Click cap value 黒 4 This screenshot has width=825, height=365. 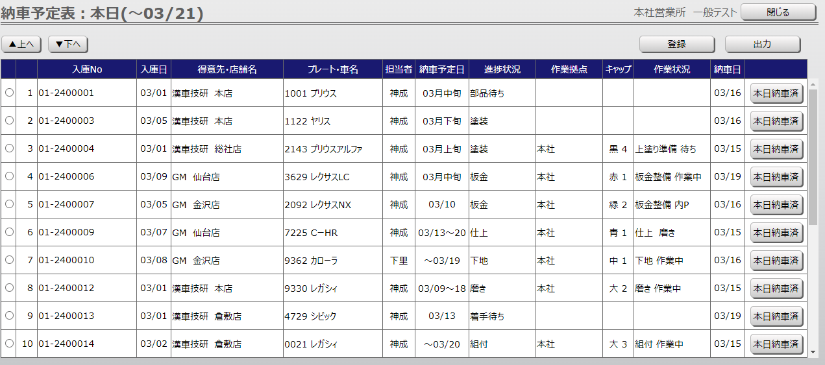618,149
